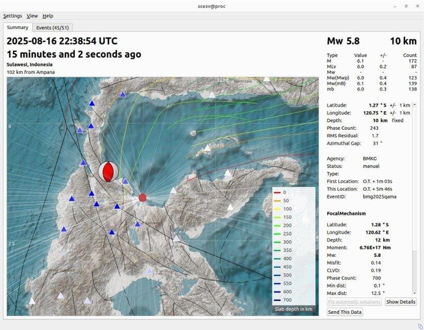This screenshot has height=330, width=424.
Task: Open the Help menu
Action: [x=48, y=16]
